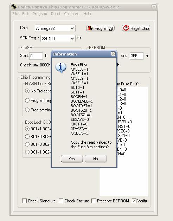The image size is (173, 221).
Task: Click Yes to copy the fuse bits
Action: pyautogui.click(x=72, y=159)
